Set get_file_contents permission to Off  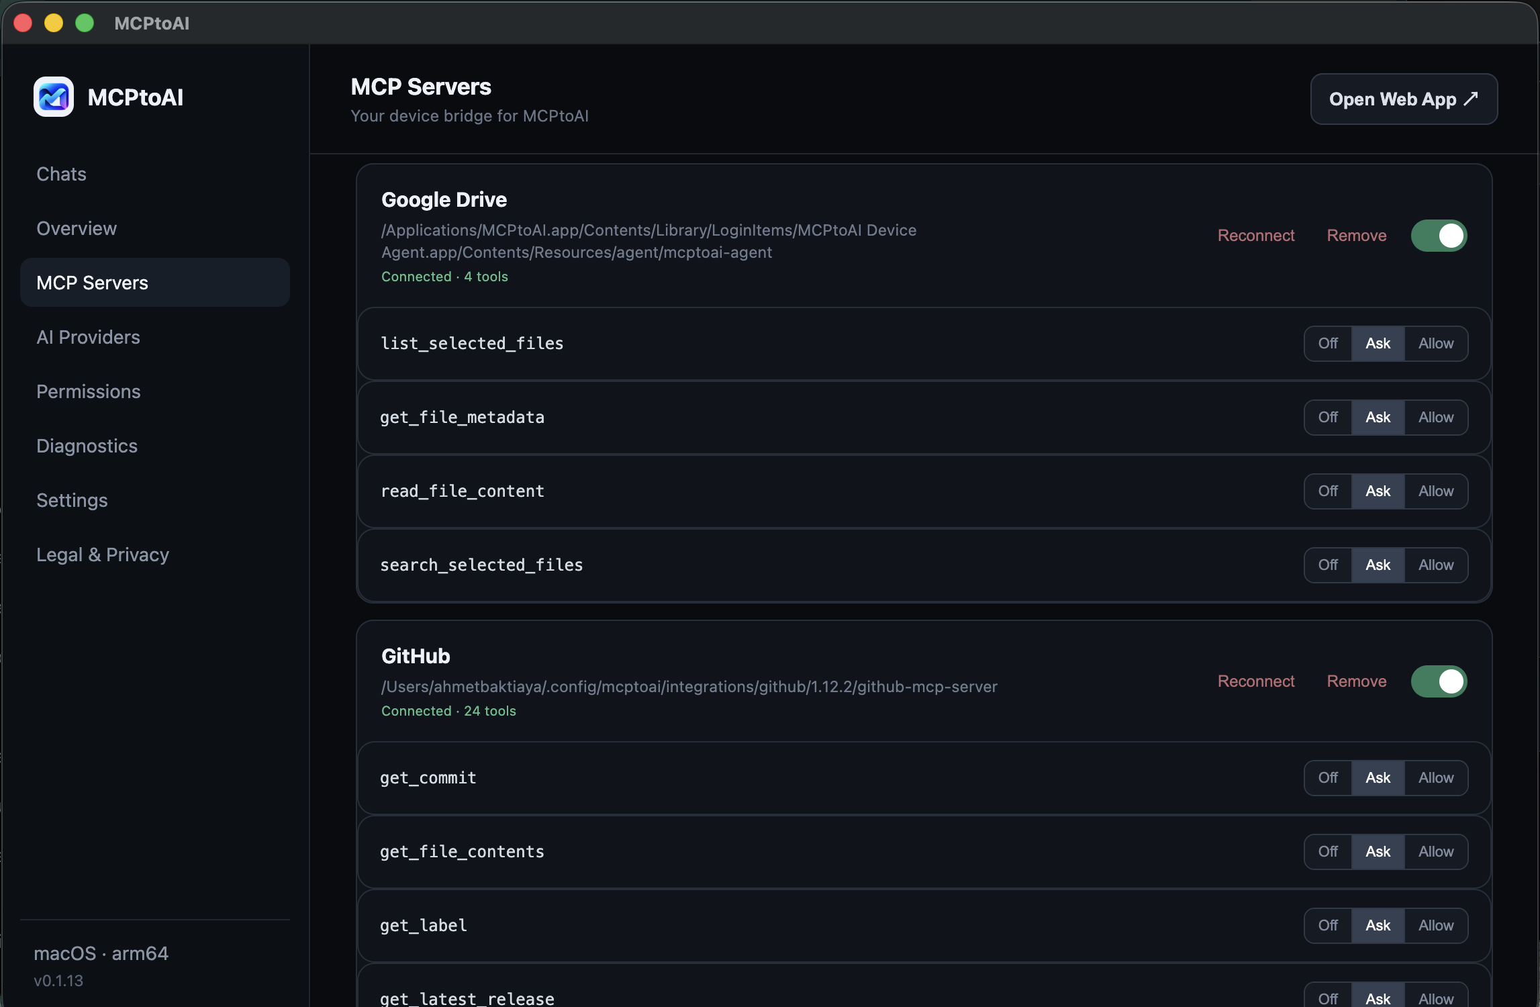click(x=1328, y=852)
